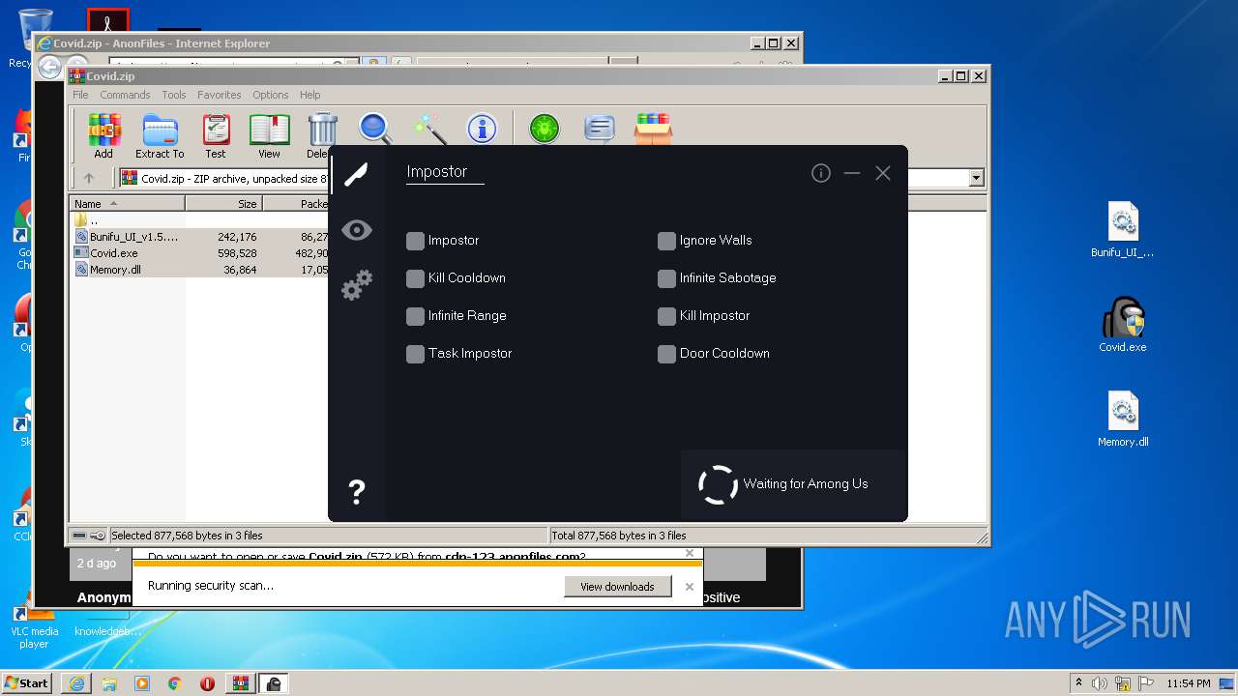Click the Internet Explorer back button

point(49,67)
